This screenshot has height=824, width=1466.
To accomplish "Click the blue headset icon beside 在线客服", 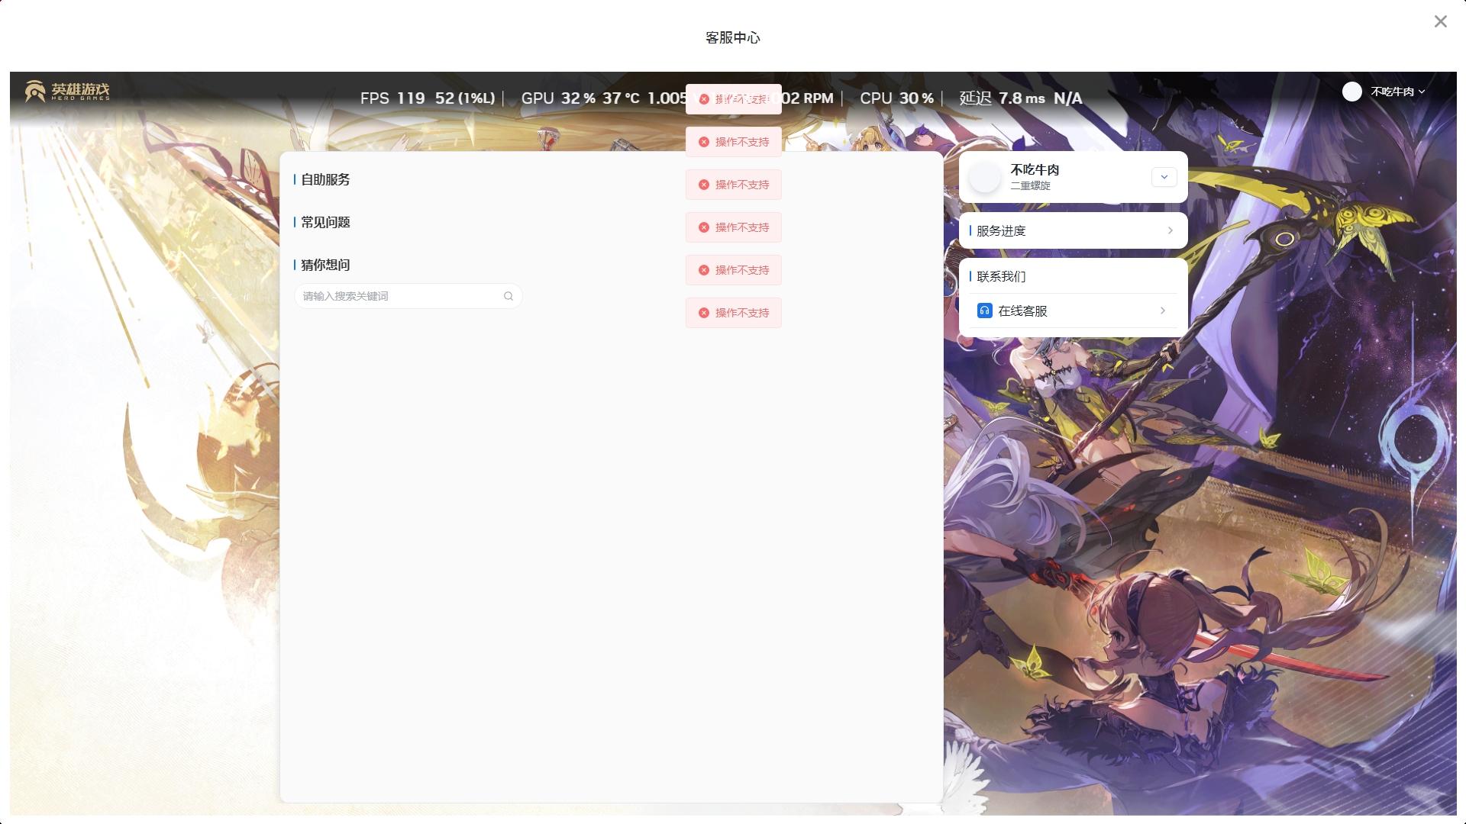I will pos(984,311).
